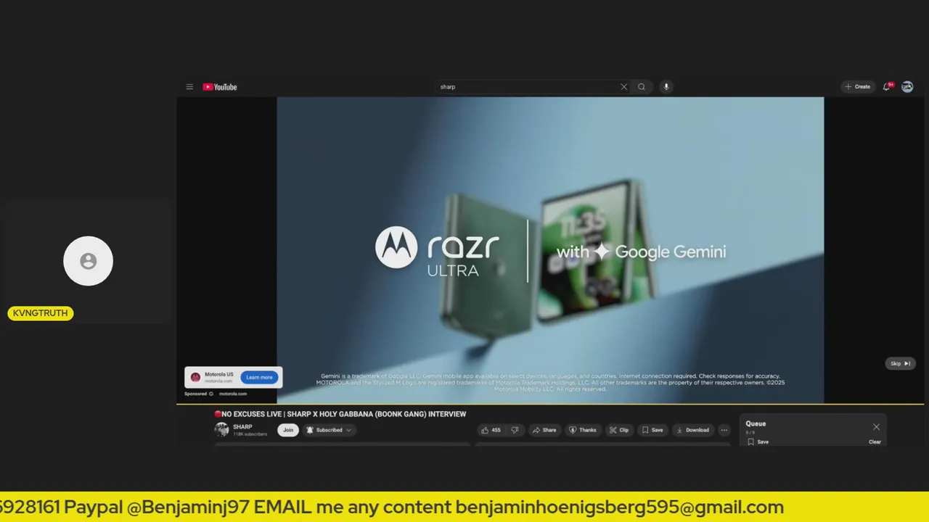
Task: Click the KVNGTRUTH participant avatar
Action: click(x=88, y=261)
